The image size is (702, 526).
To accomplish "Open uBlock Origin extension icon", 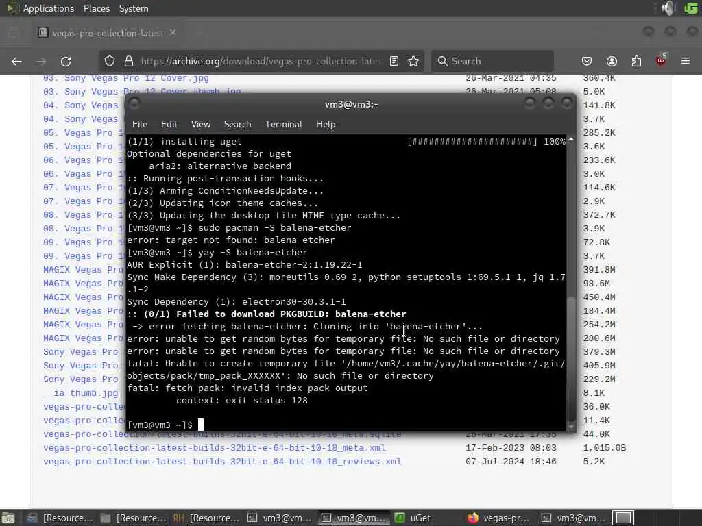I will tap(661, 60).
